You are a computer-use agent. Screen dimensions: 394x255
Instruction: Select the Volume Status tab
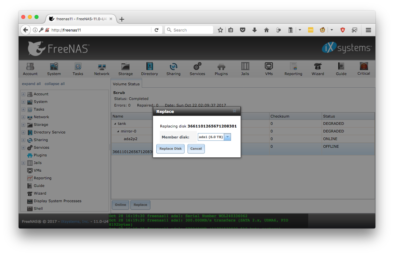(126, 84)
